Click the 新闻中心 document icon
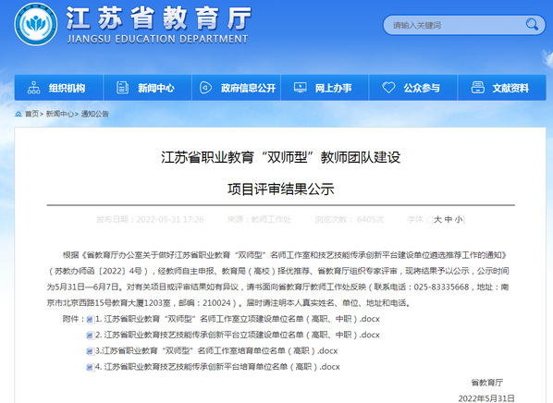This screenshot has height=403, width=553. coord(122,88)
